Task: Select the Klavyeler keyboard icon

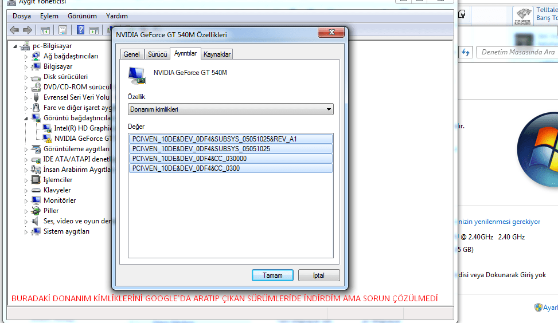Action: pyautogui.click(x=36, y=190)
